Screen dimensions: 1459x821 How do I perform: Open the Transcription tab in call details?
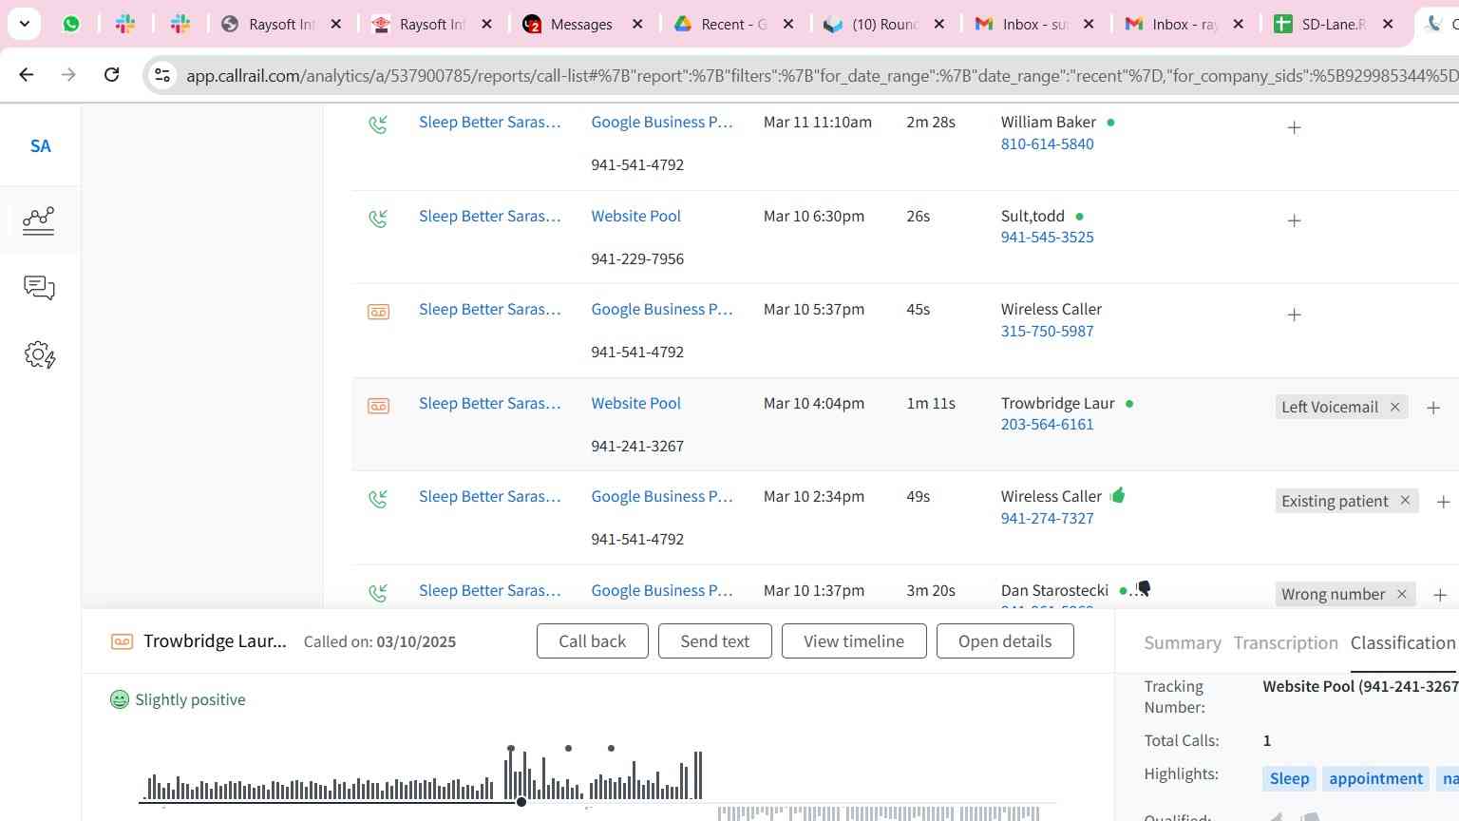tap(1285, 643)
